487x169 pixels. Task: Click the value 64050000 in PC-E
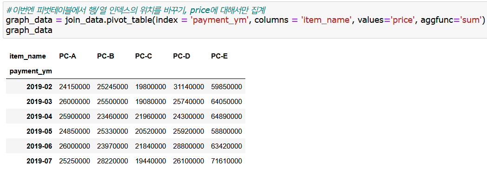tap(226, 101)
